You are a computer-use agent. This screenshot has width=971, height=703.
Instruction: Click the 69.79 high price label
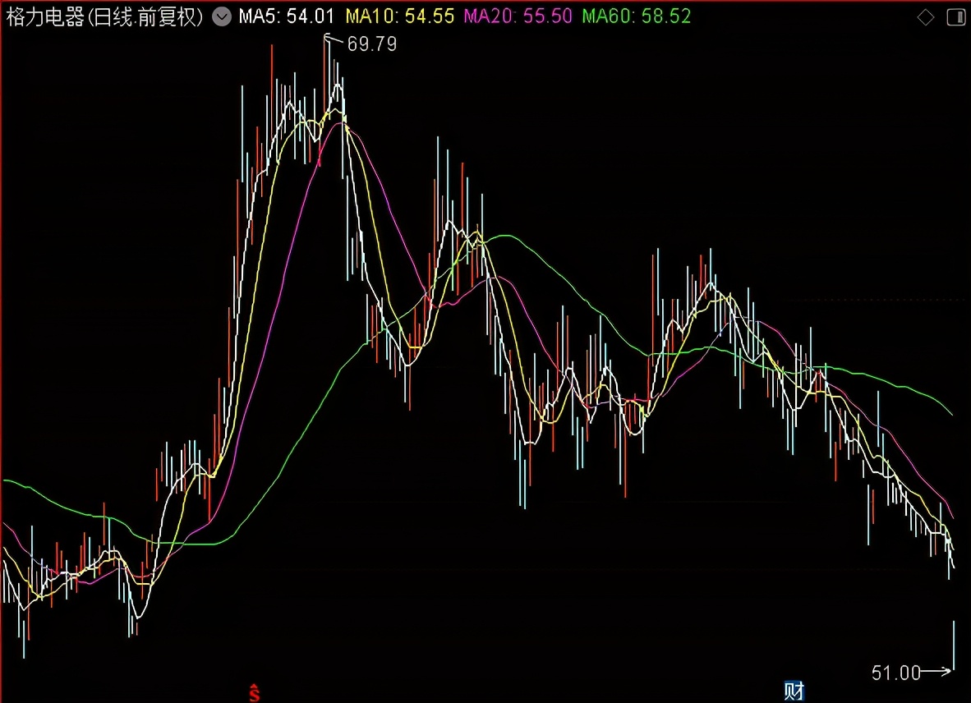371,44
